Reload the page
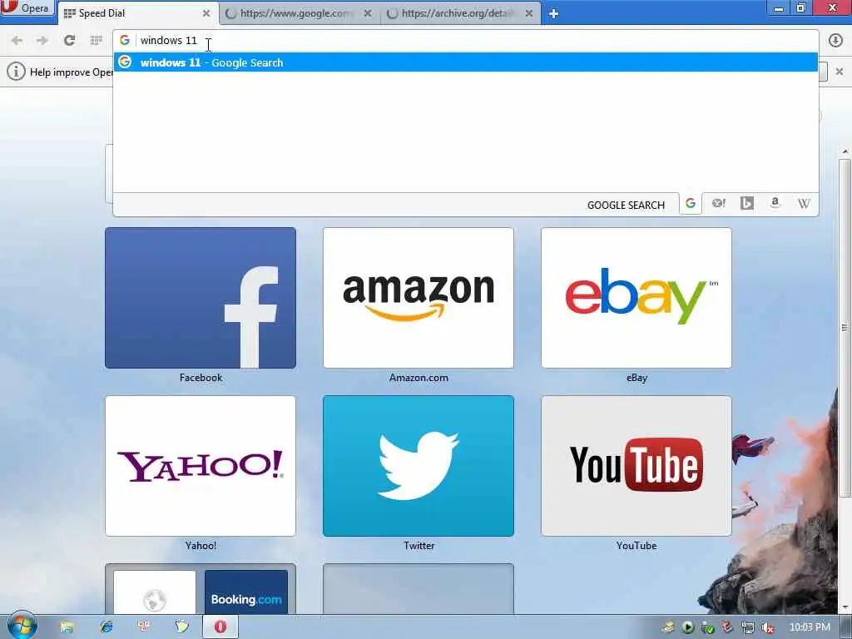 69,40
